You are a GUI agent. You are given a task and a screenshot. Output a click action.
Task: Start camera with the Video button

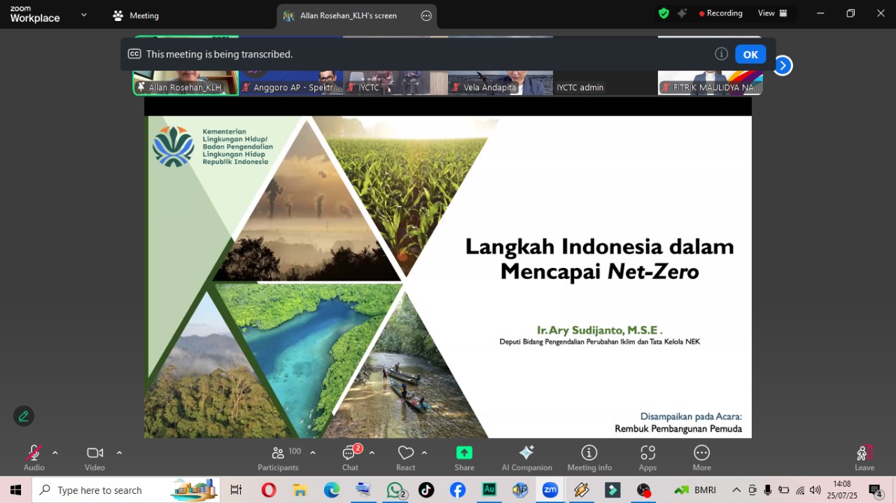point(94,458)
